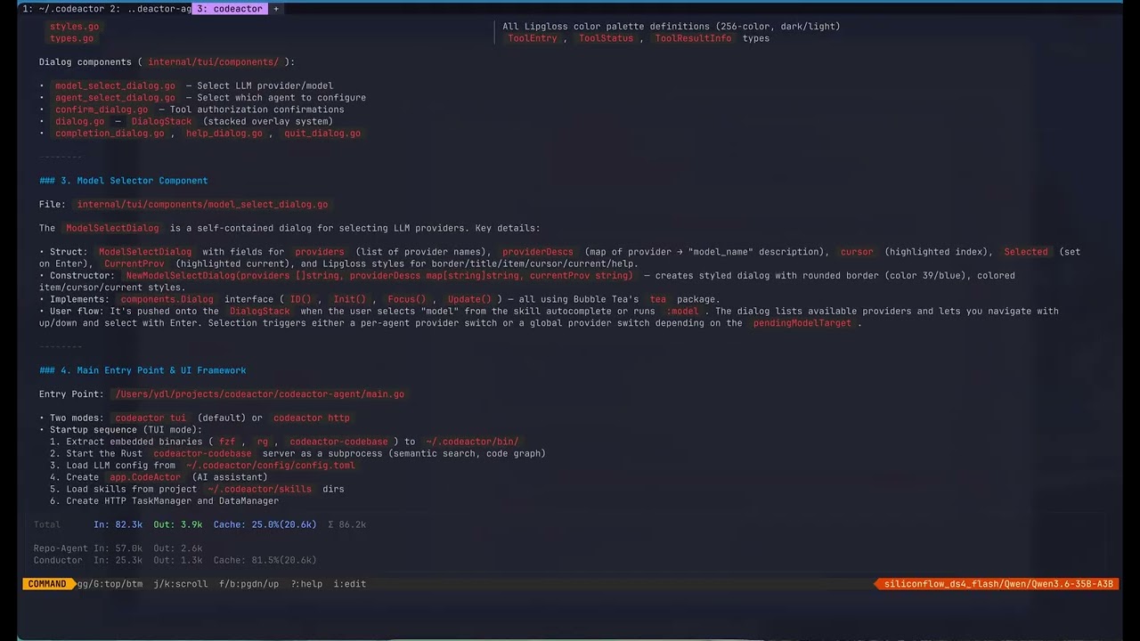Screen dimensions: 1140x641
Task: Click ~/.codeactor/config/config.toml path
Action: coord(271,466)
